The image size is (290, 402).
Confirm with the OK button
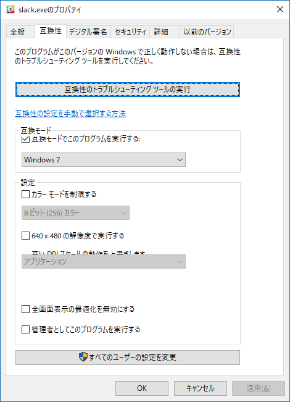pos(142,388)
